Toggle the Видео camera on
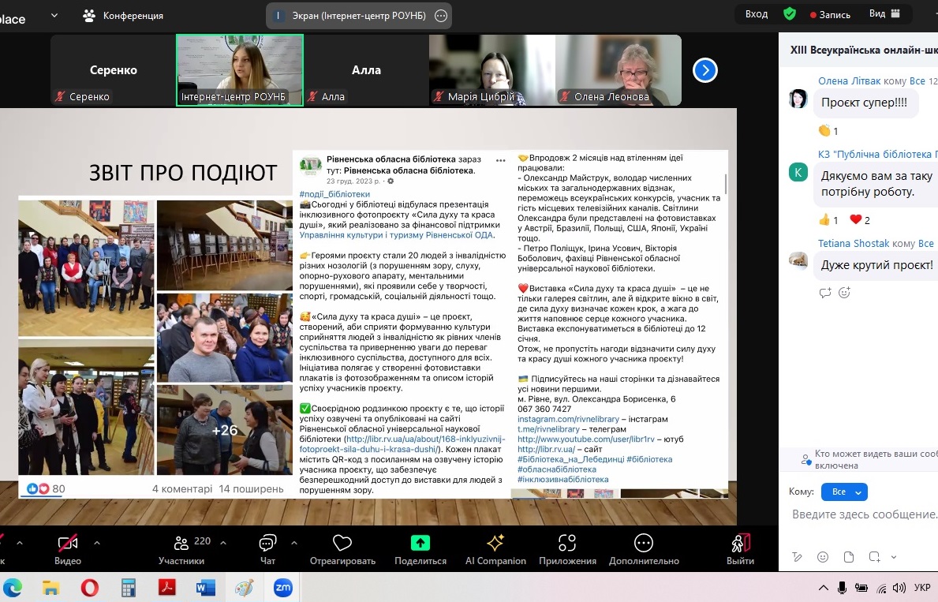938x602 pixels. point(68,544)
